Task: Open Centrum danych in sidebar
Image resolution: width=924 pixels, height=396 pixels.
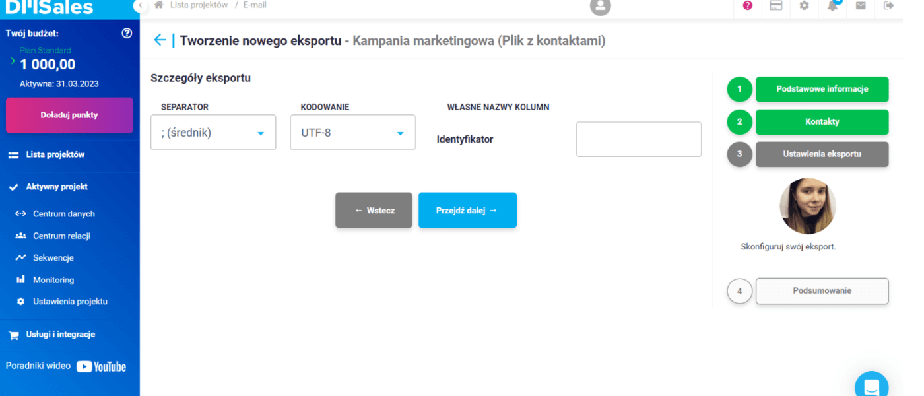Action: point(64,214)
